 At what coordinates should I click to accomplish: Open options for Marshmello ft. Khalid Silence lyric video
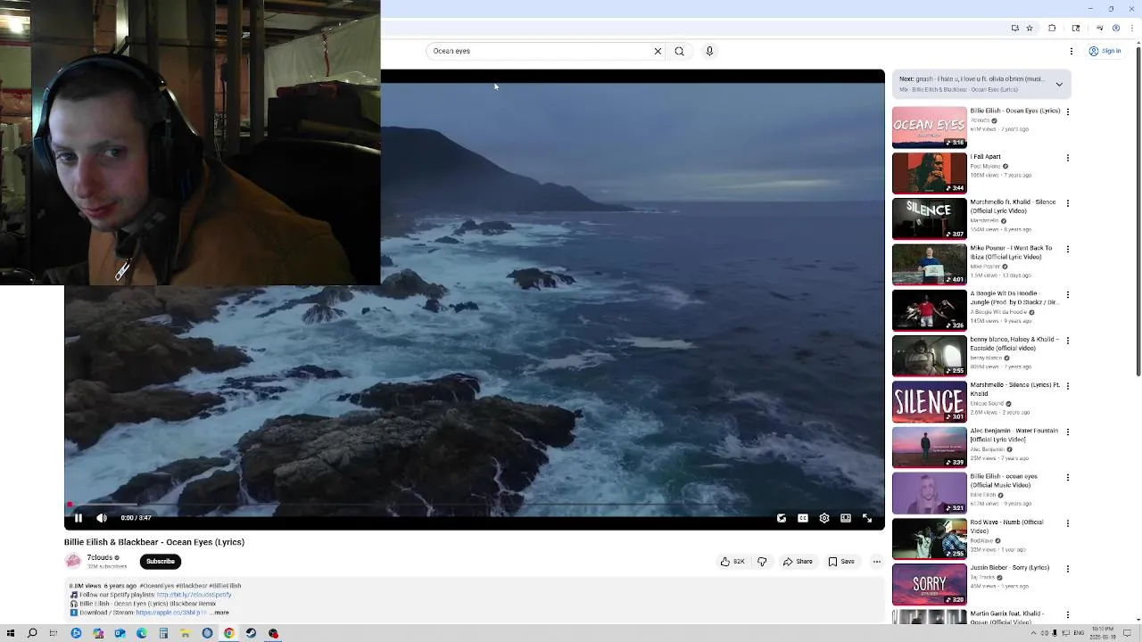(x=1068, y=203)
